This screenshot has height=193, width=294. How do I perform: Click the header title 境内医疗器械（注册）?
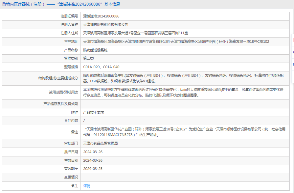click(26, 4)
